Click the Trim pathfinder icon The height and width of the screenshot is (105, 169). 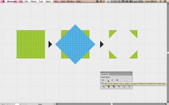click(x=109, y=87)
